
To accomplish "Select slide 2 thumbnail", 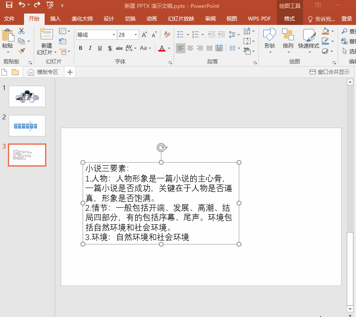I will (27, 125).
